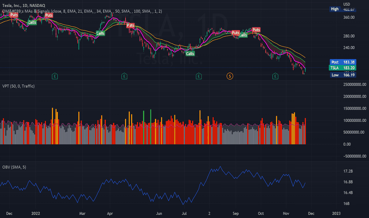This screenshot has height=218, width=369.
Task: Click the 16B OBV scale value
Action: pyautogui.click(x=346, y=204)
